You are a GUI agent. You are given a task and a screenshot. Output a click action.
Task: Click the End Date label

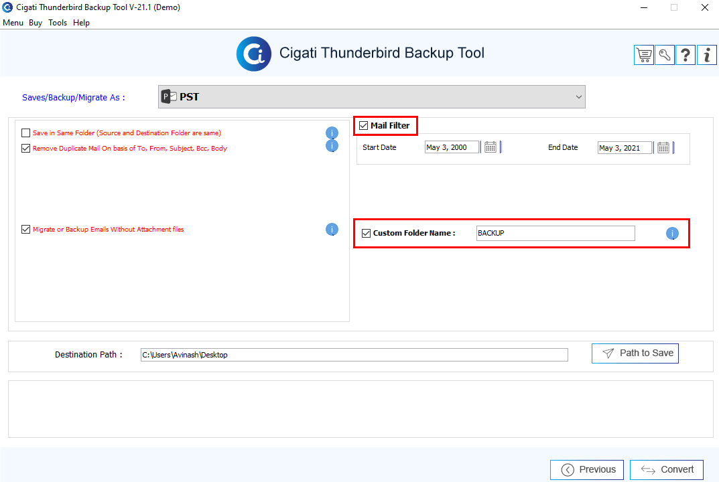[563, 147]
